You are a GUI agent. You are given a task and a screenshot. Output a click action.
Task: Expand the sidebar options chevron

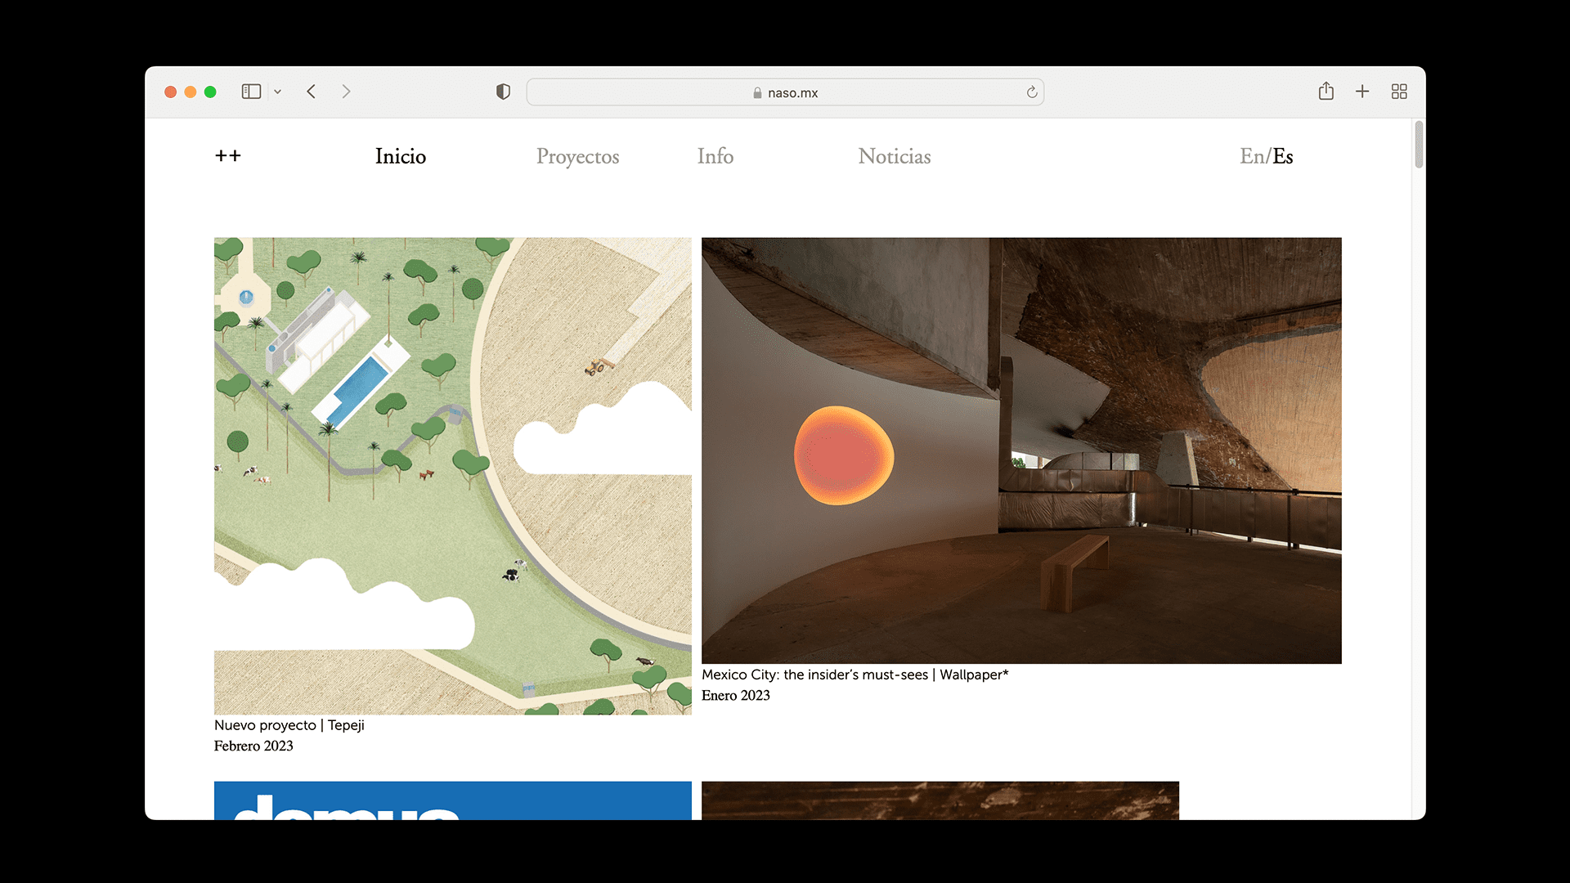click(x=278, y=92)
